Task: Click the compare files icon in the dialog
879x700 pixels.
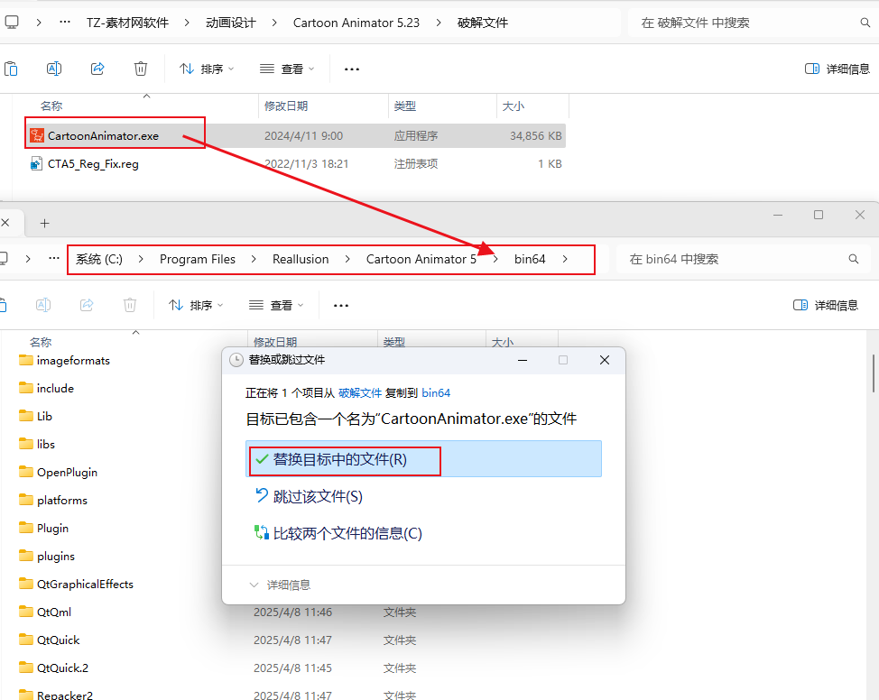Action: 261,532
